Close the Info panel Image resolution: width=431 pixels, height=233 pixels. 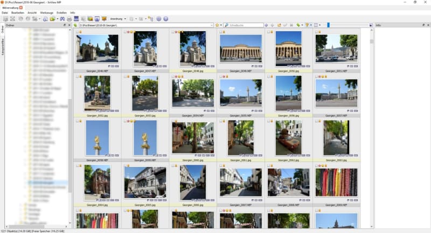[428, 25]
